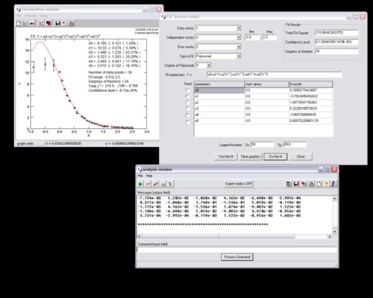This screenshot has height=298, width=373.
Task: Check the Fixed box for parameter a0
Action: click(x=188, y=90)
